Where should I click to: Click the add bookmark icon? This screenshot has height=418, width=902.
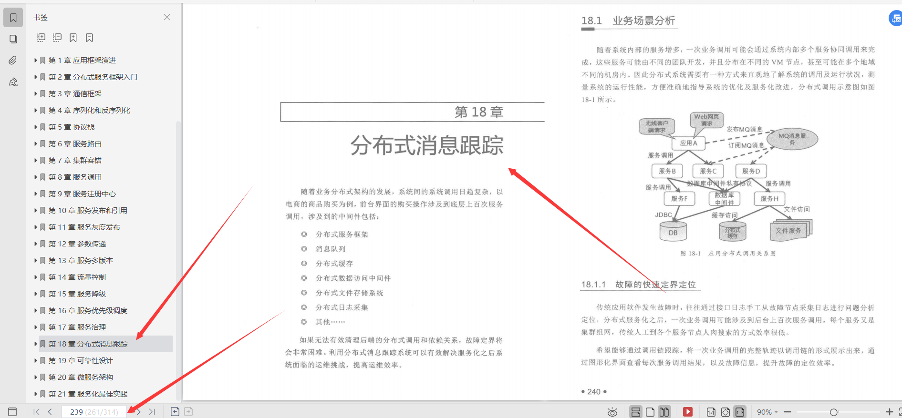73,37
